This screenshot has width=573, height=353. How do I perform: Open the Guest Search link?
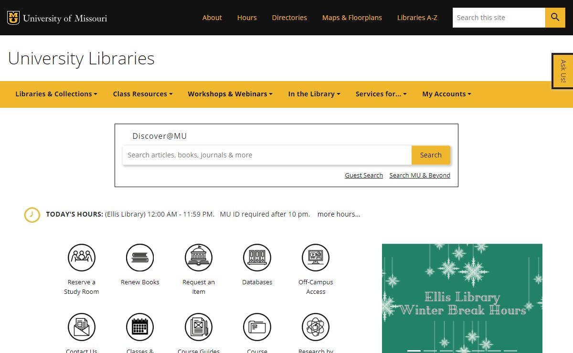tap(364, 176)
